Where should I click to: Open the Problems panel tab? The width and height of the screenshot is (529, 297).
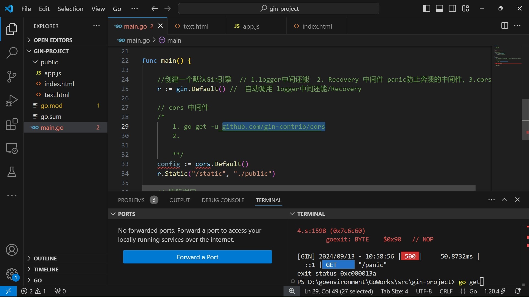pos(138,200)
